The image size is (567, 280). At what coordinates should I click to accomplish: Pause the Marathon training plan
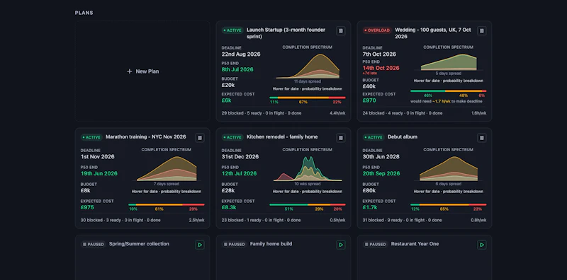[200, 138]
